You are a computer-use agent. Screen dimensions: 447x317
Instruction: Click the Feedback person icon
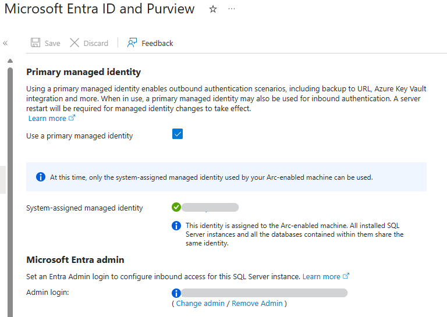(132, 43)
